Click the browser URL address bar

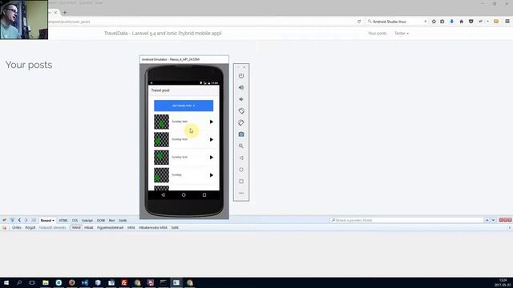click(201, 22)
